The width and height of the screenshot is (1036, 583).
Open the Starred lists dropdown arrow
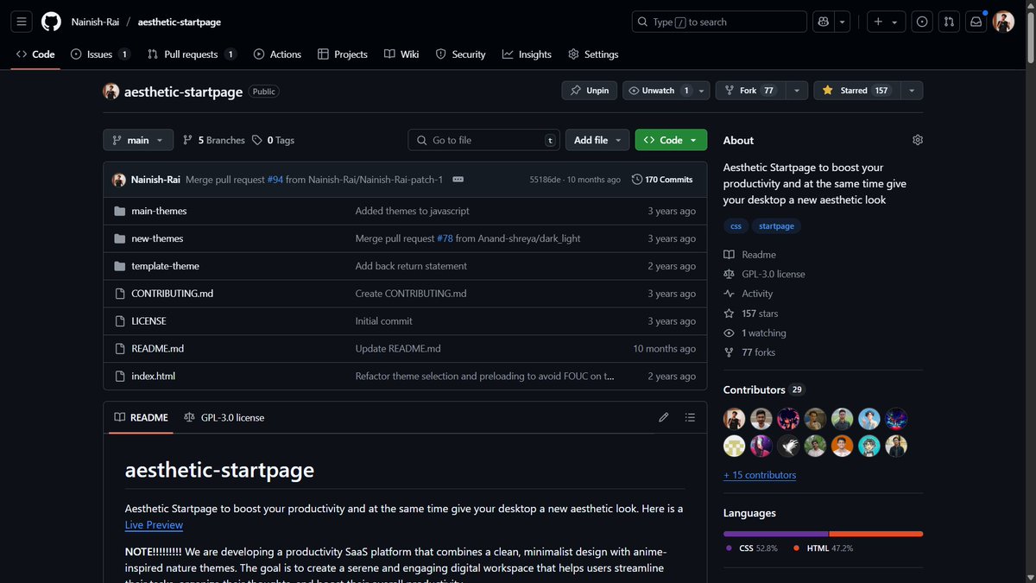pos(913,90)
